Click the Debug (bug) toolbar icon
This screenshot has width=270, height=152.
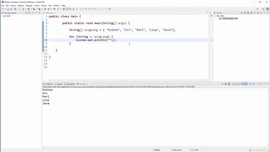pos(23,9)
